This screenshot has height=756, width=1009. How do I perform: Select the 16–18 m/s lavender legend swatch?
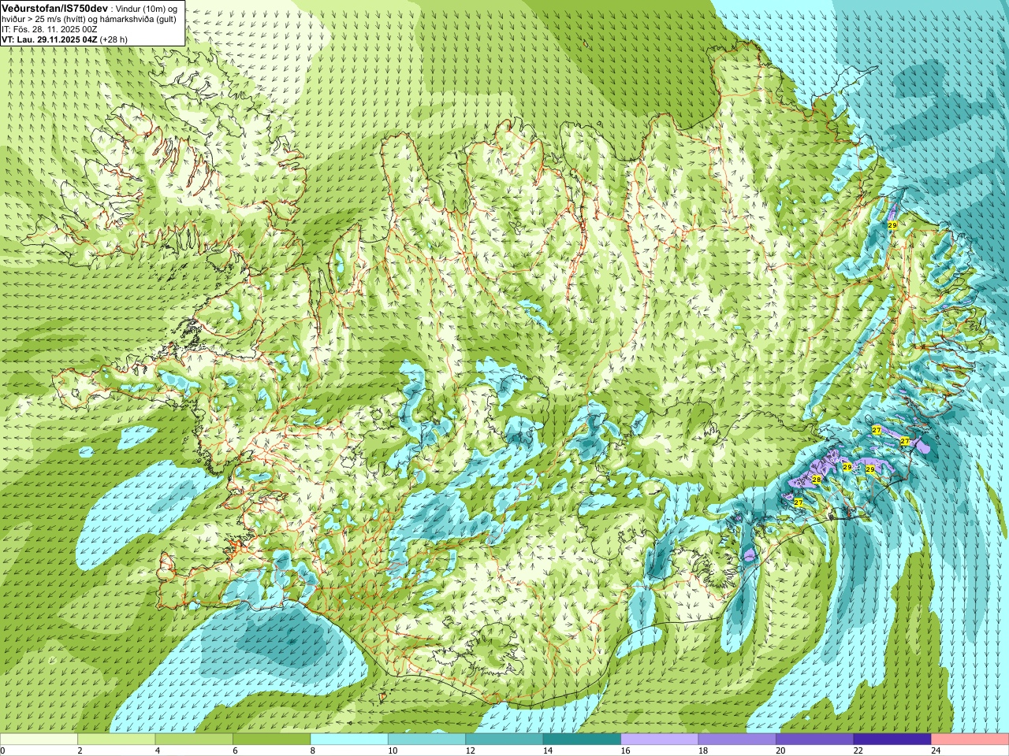(x=660, y=739)
